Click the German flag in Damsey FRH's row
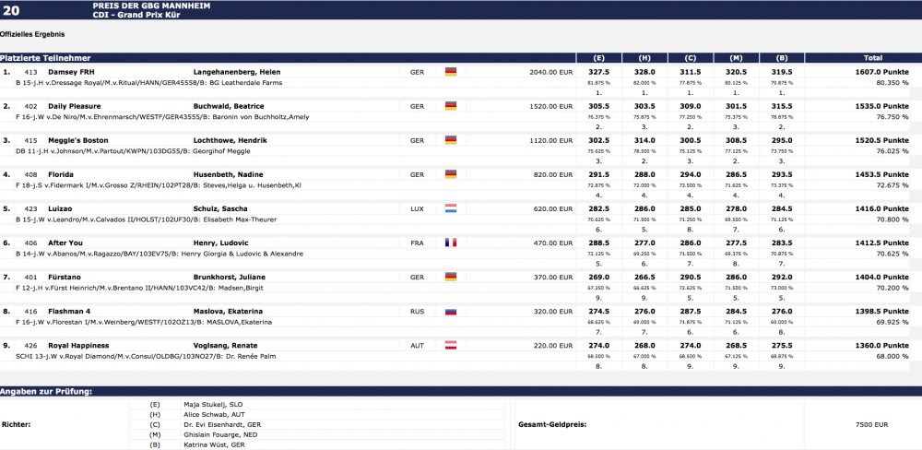922x450 pixels. pyautogui.click(x=451, y=72)
